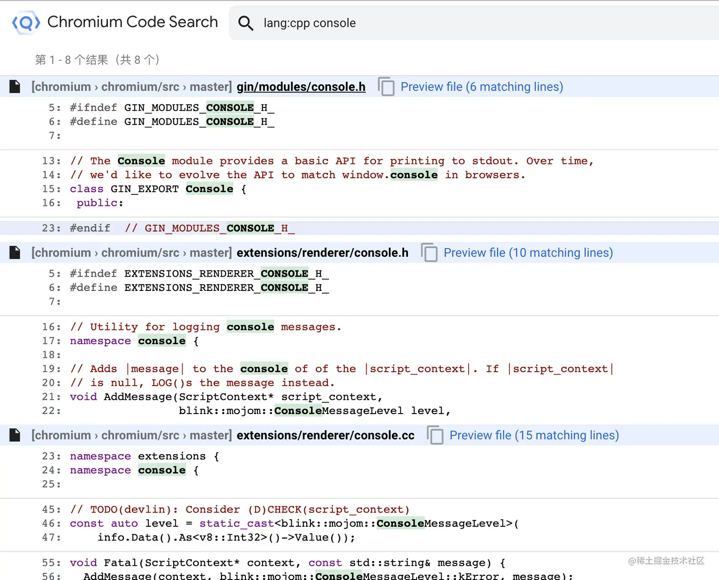Open gin/modules/console.h file link
The image size is (719, 580).
point(301,87)
